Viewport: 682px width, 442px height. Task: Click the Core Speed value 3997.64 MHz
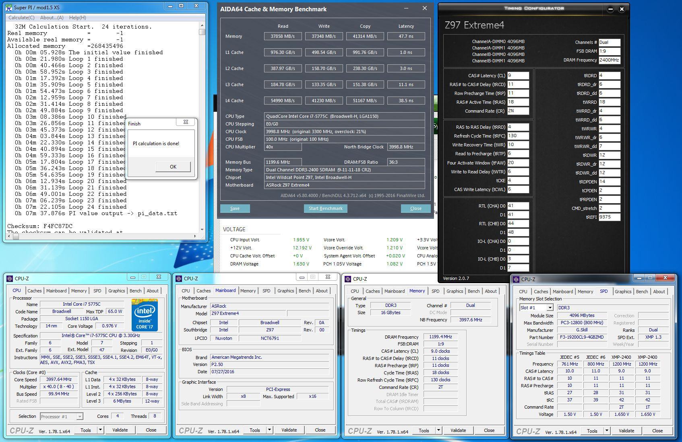coord(59,380)
